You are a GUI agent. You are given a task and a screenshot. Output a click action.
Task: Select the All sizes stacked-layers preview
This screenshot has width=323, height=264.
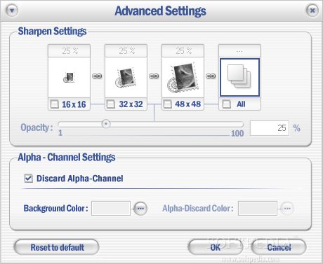[239, 77]
